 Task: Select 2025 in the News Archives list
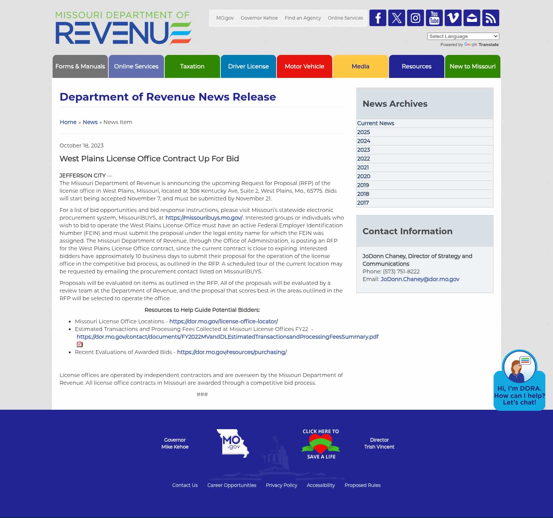click(364, 132)
